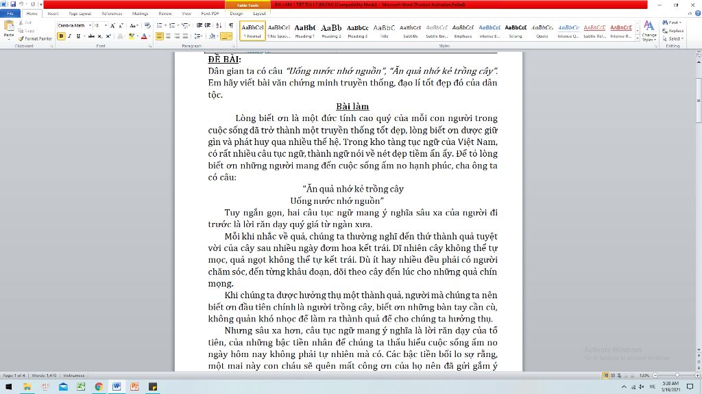Toggle Underline formatting

(78, 36)
